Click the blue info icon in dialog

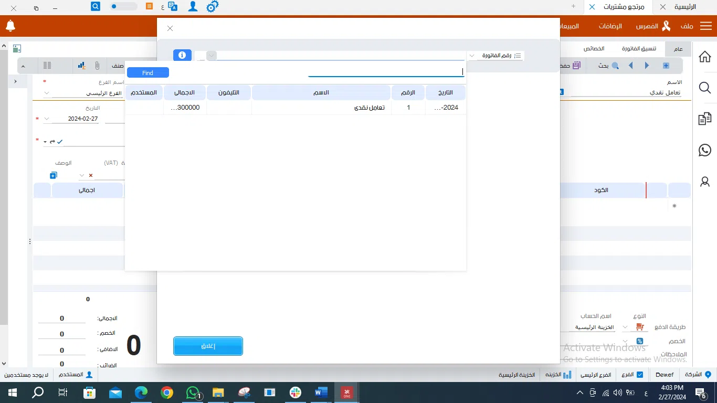pos(182,55)
